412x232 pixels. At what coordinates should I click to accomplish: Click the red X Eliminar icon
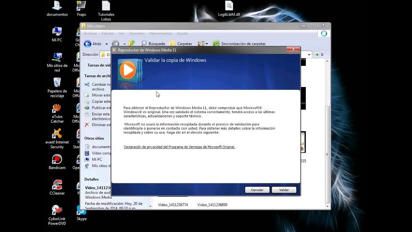(x=87, y=125)
